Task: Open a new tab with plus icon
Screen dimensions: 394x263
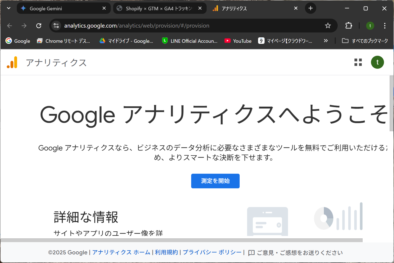Action: click(311, 8)
